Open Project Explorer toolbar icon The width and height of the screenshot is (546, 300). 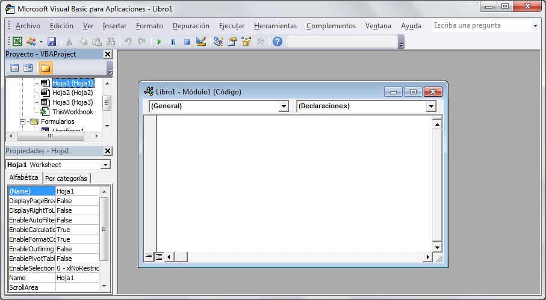[x=219, y=41]
